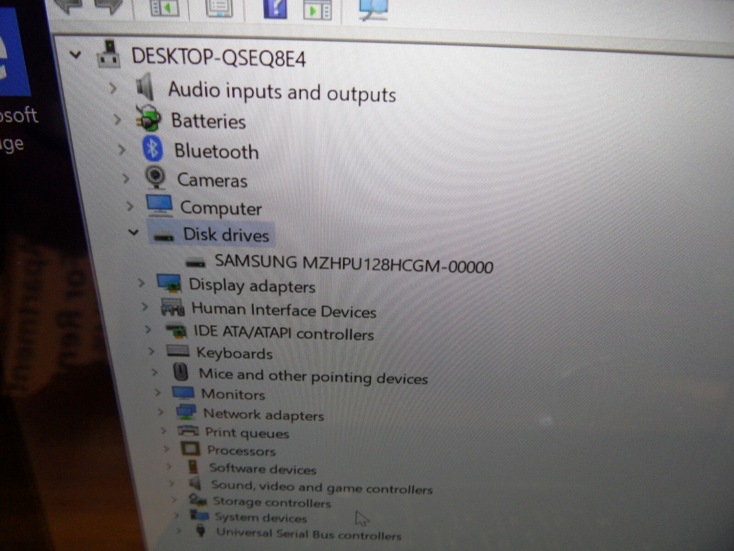Viewport: 734px width, 551px height.
Task: Expand the Storage controllers category
Action: tap(174, 500)
